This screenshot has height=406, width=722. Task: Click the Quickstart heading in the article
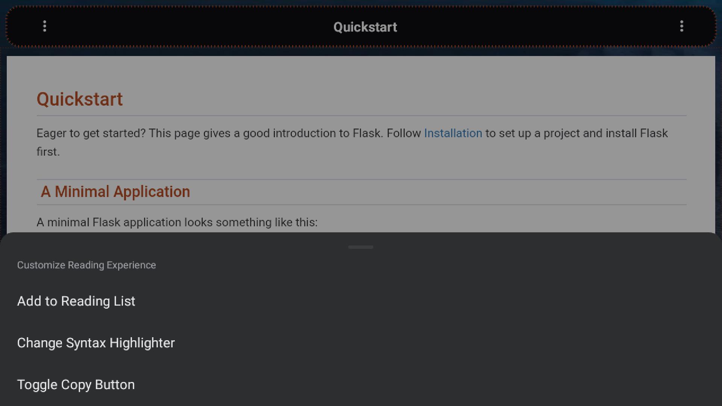click(x=79, y=99)
